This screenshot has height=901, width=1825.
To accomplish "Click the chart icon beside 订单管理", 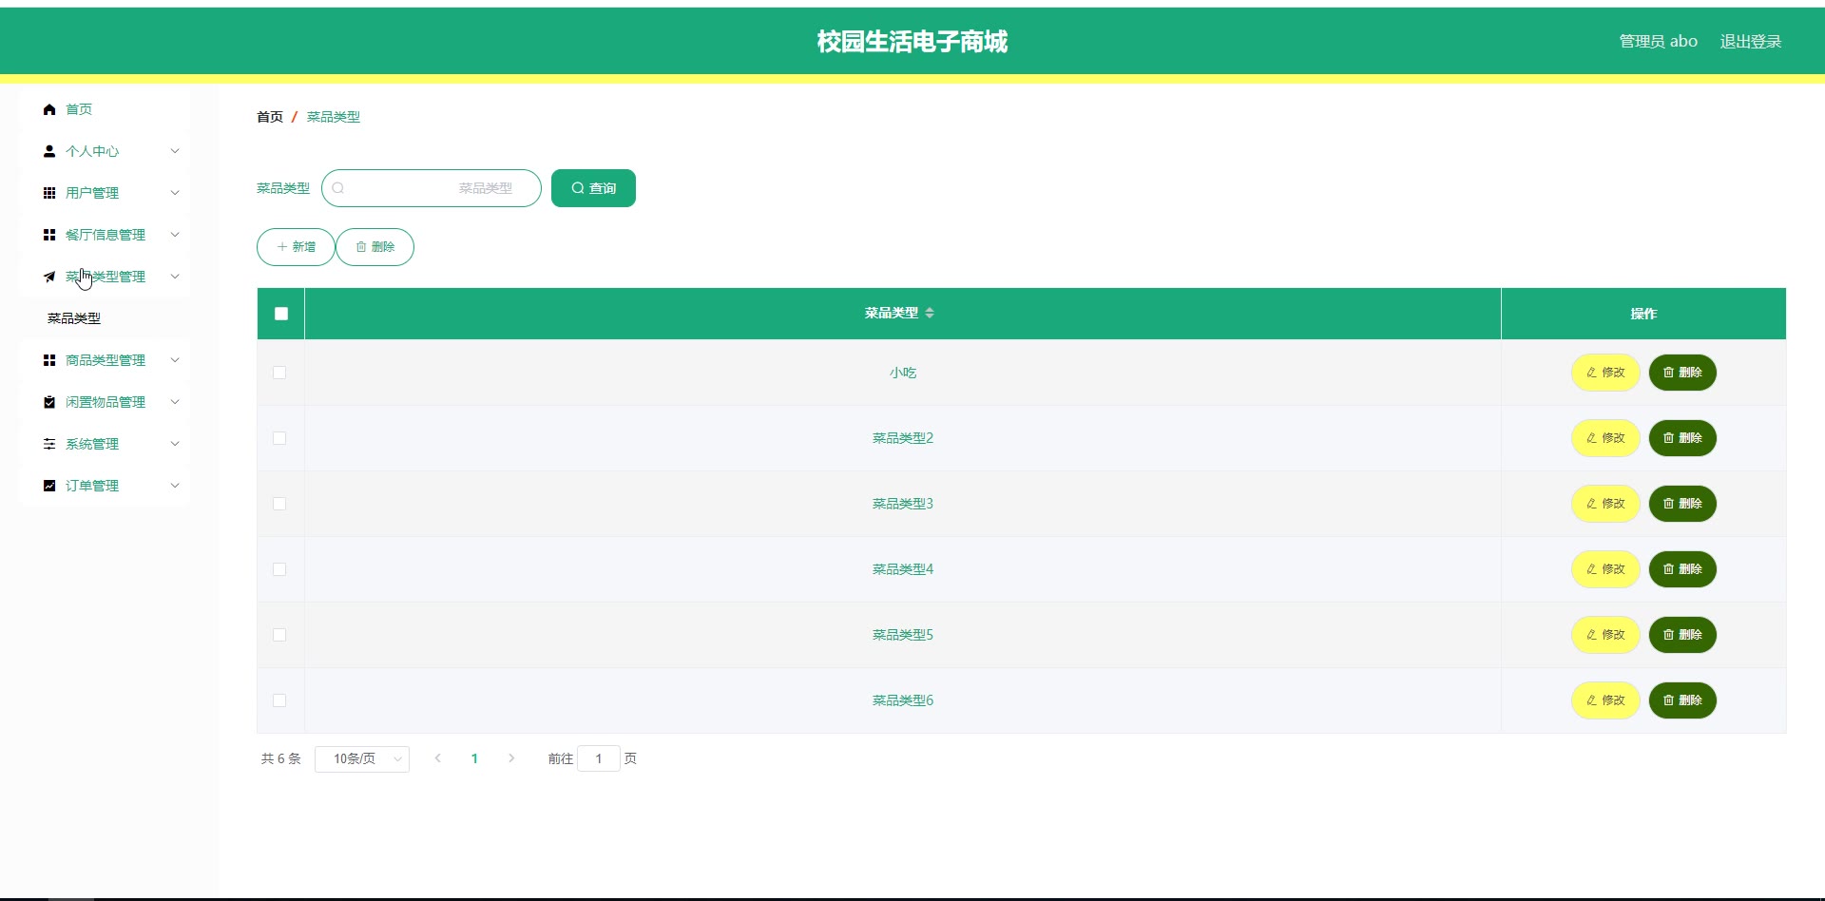I will (49, 486).
